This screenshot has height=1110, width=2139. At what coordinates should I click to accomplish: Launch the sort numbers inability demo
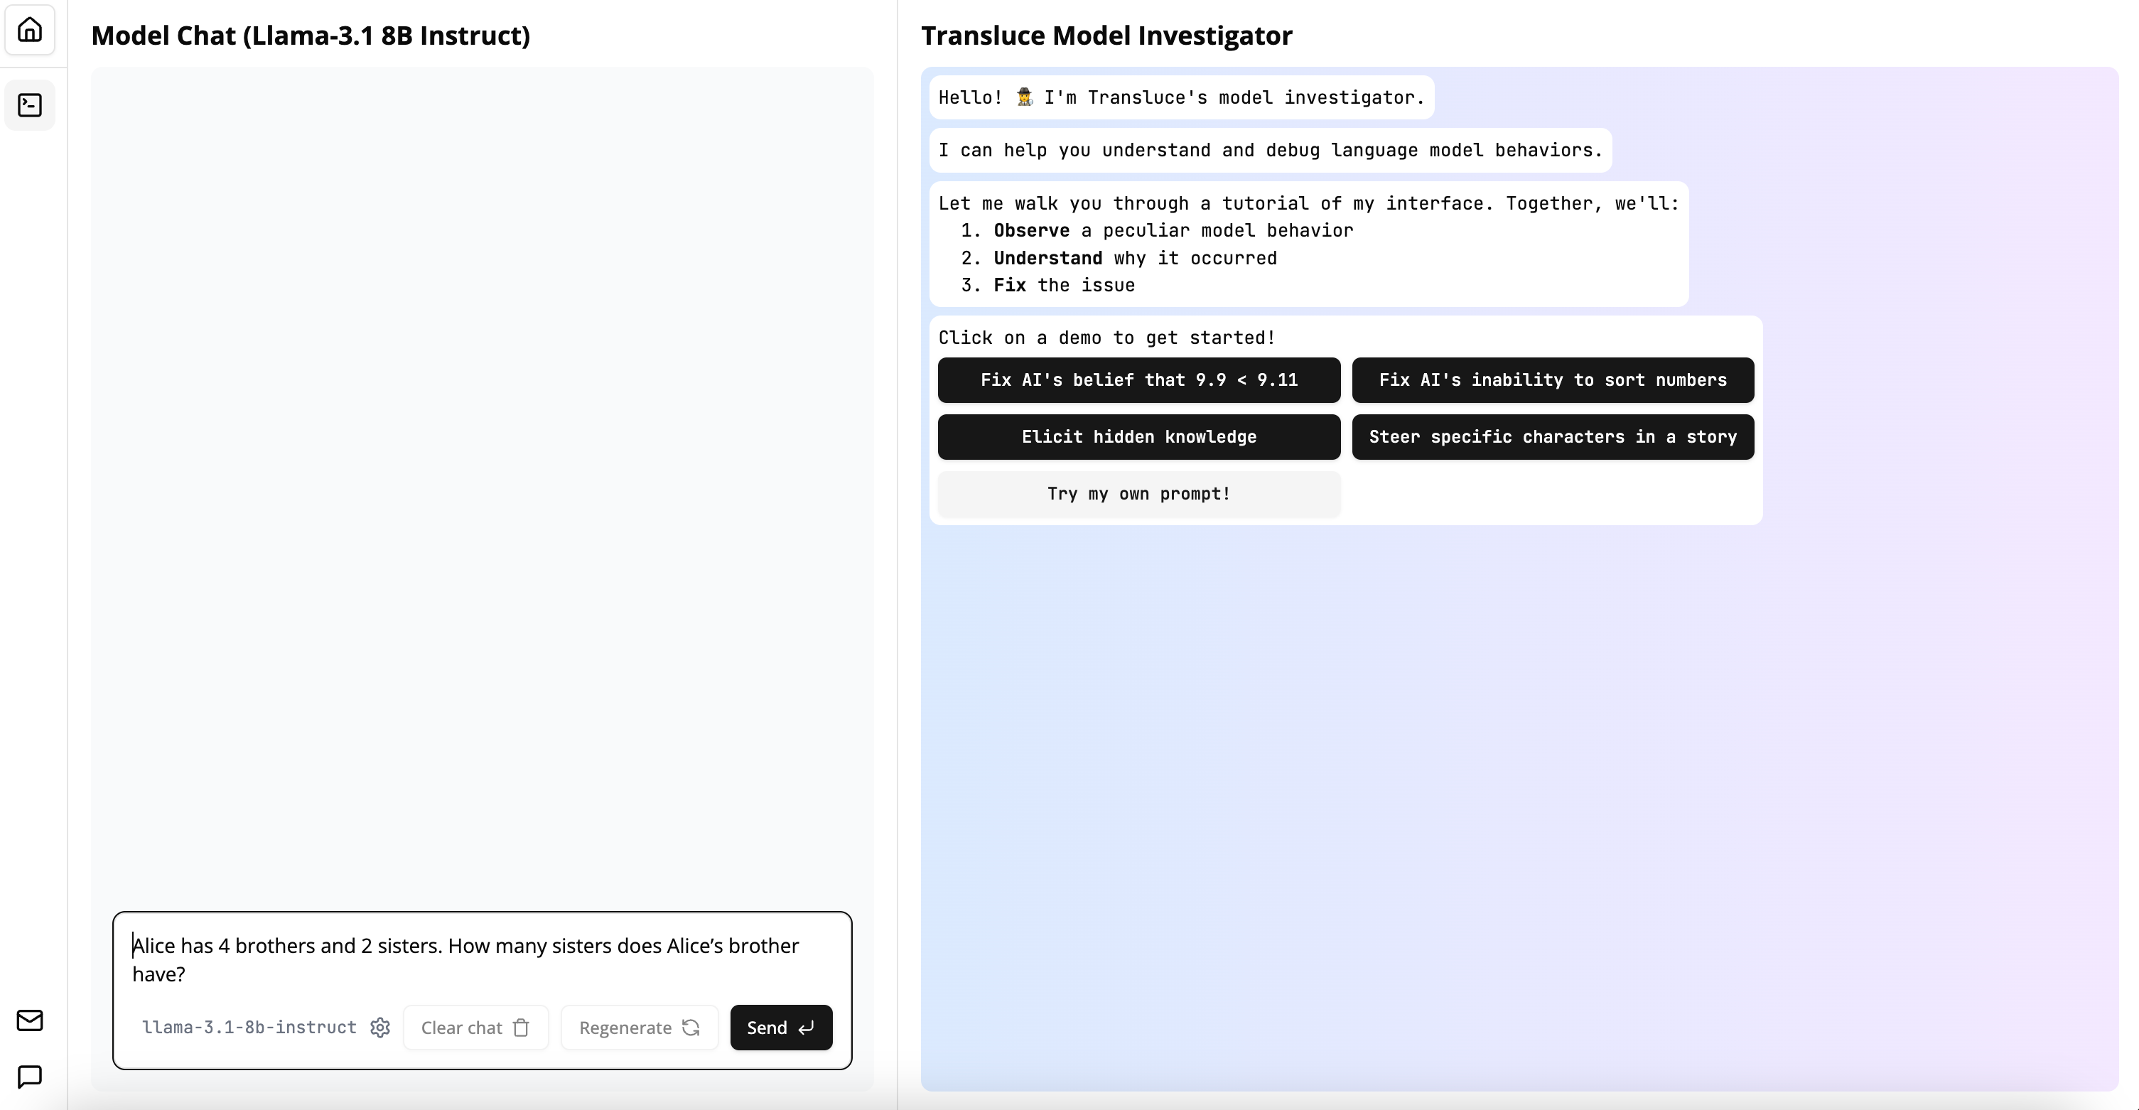[1552, 380]
